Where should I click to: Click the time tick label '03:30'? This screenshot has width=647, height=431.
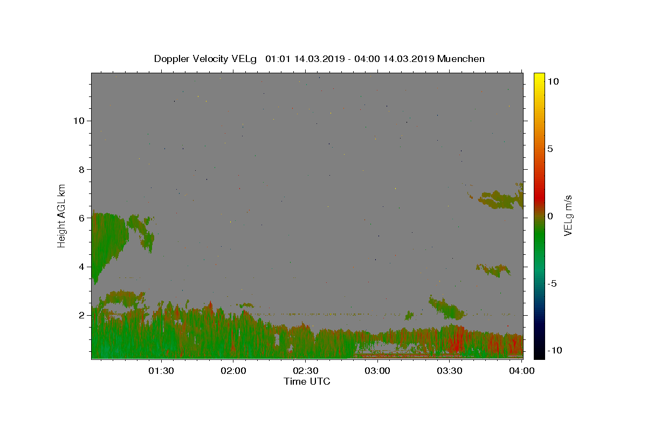tap(450, 371)
